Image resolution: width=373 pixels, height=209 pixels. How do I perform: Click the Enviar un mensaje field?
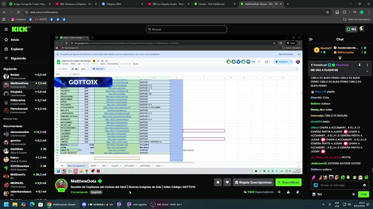(339, 185)
